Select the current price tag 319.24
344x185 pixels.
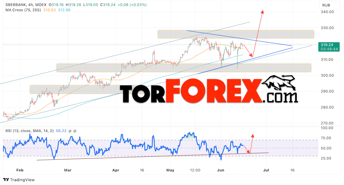(327, 45)
